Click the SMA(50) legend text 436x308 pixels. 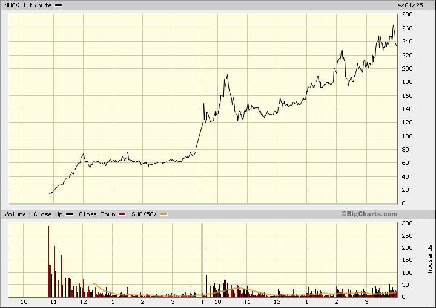tap(144, 214)
